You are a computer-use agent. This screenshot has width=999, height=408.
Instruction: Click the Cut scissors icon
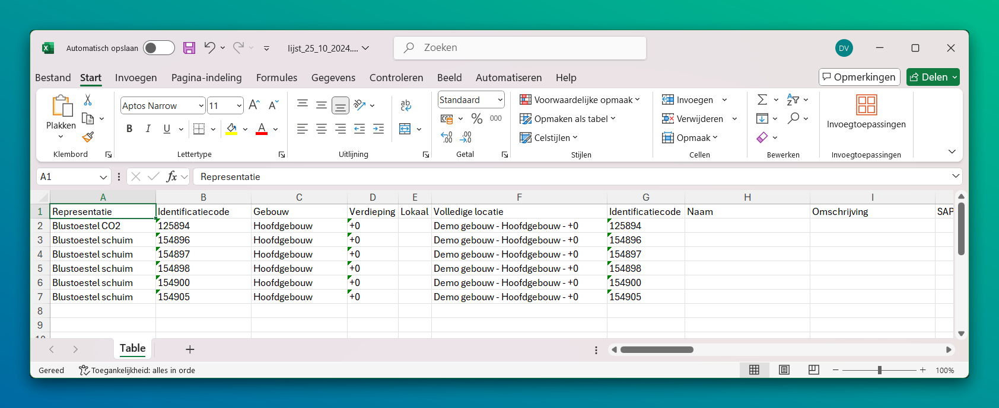tap(88, 100)
